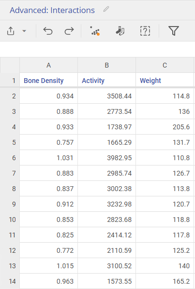Click cell with value 0.963

48,281
